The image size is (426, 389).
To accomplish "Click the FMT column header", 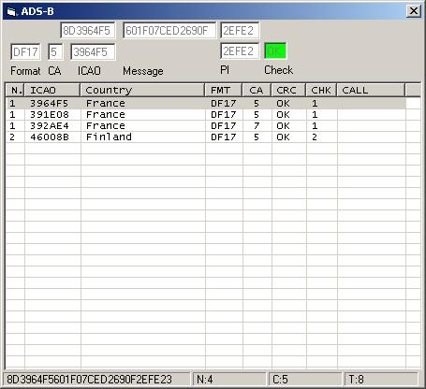I will [224, 91].
